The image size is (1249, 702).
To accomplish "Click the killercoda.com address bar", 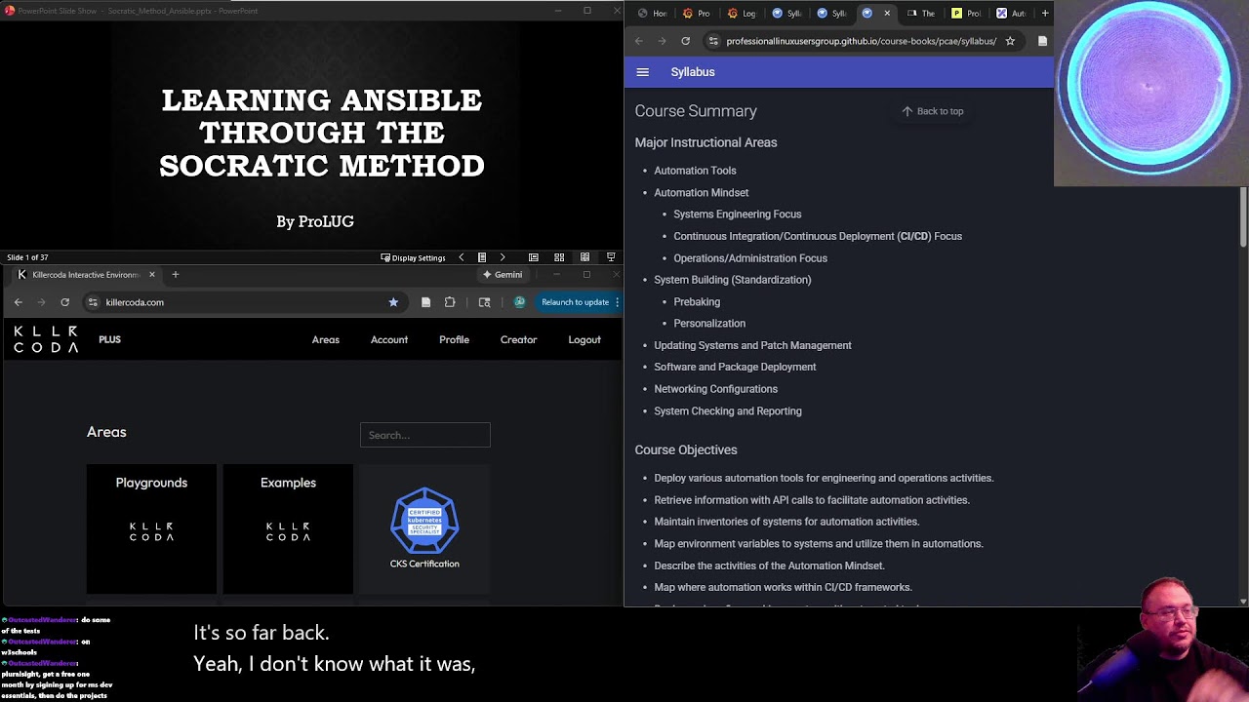I will click(244, 302).
